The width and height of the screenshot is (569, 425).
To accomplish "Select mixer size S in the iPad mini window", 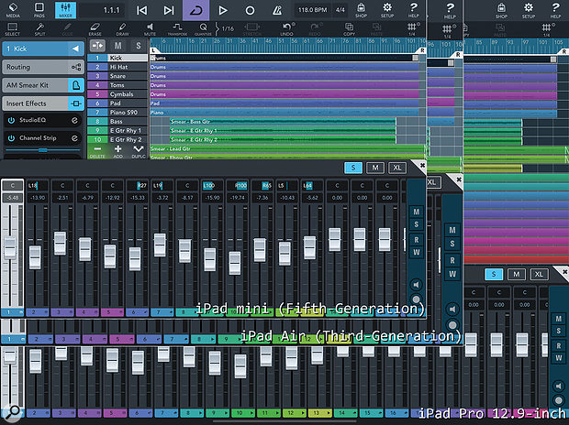I will (x=353, y=168).
